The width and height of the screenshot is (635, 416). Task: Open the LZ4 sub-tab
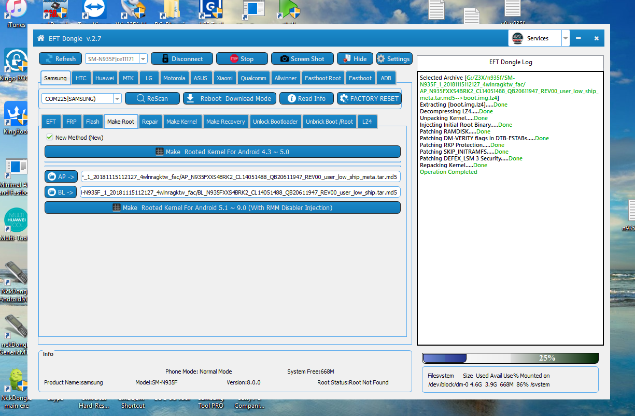coord(367,122)
